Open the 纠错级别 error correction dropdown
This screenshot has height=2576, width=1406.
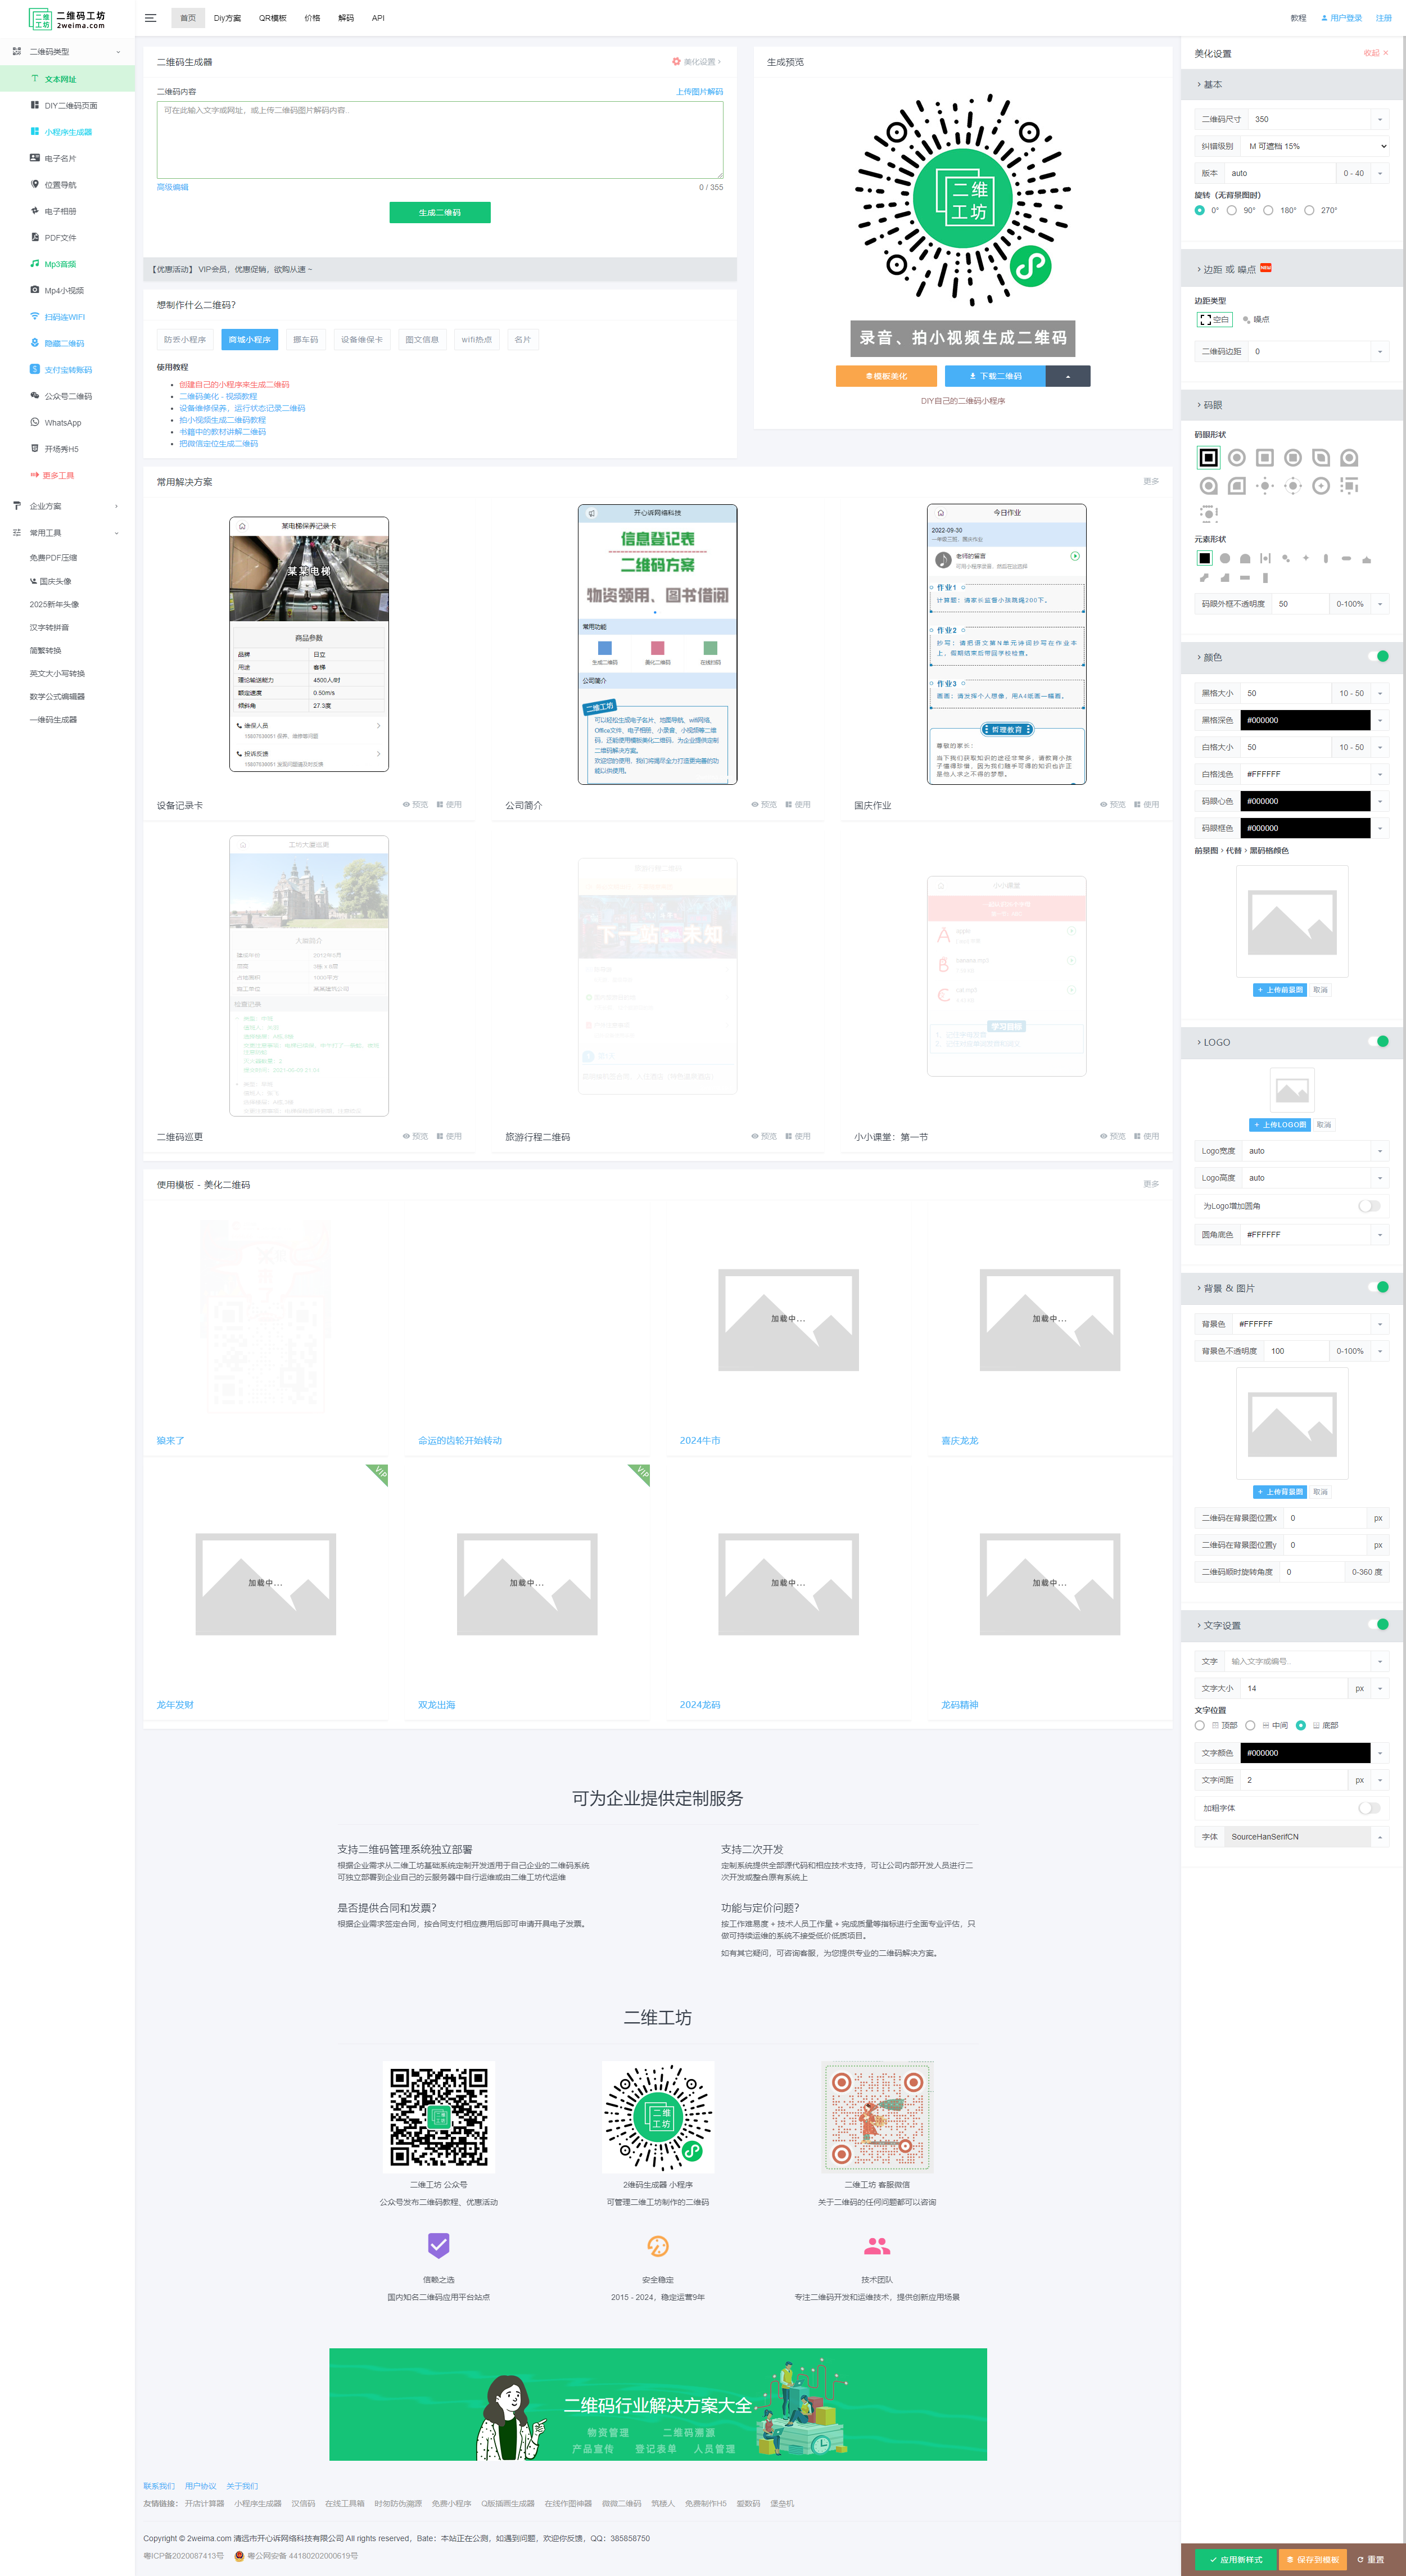(1315, 146)
